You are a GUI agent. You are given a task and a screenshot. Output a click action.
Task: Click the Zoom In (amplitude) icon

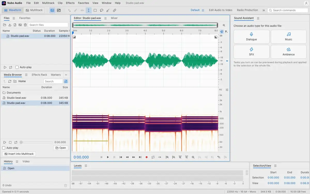pyautogui.click(x=167, y=157)
